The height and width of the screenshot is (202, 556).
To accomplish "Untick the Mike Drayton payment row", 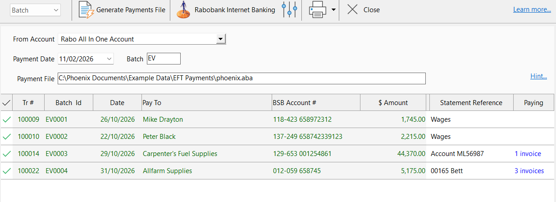I will (x=6, y=119).
